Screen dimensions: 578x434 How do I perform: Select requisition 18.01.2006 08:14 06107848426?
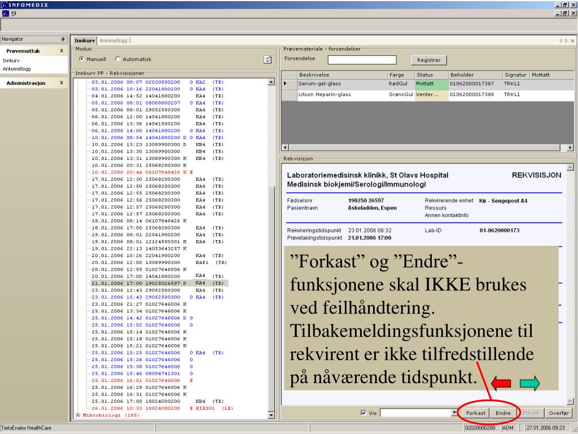(139, 221)
